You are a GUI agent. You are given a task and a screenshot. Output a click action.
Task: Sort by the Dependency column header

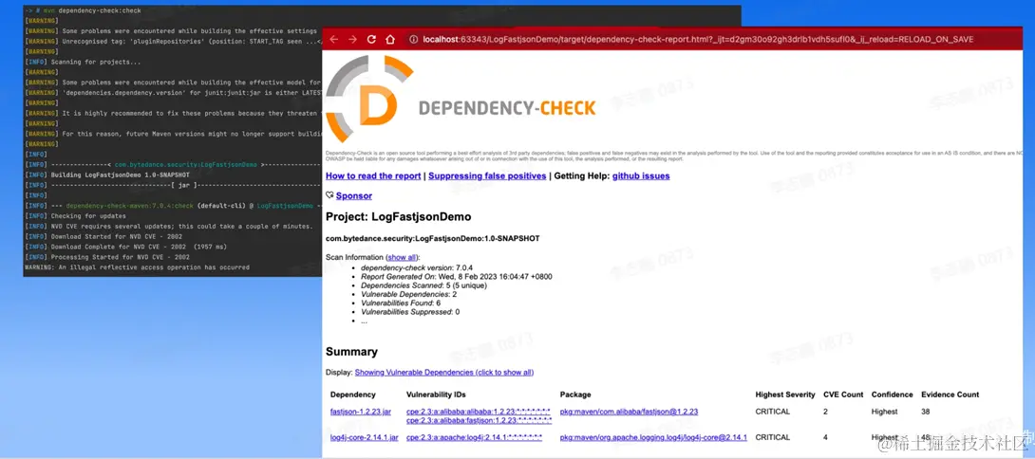point(353,395)
